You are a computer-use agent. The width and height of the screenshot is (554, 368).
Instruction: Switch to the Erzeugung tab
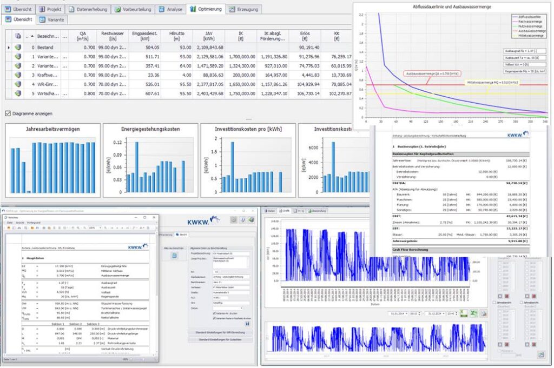tap(243, 9)
